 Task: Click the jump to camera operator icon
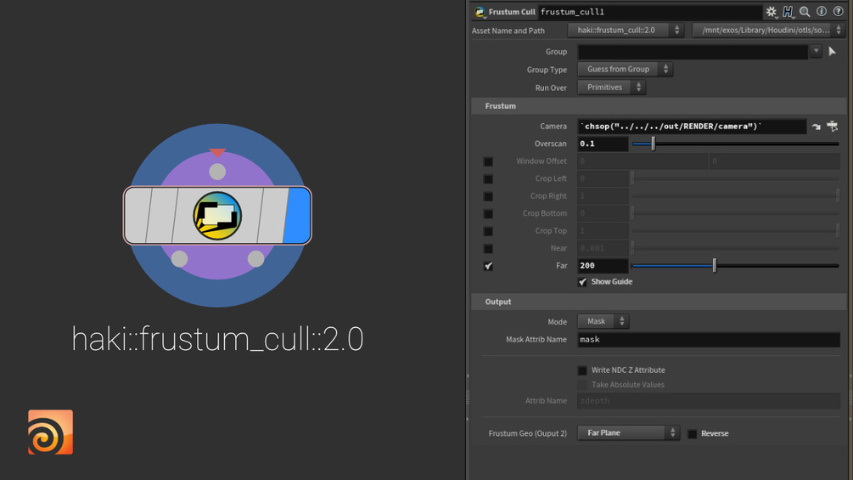pyautogui.click(x=816, y=127)
